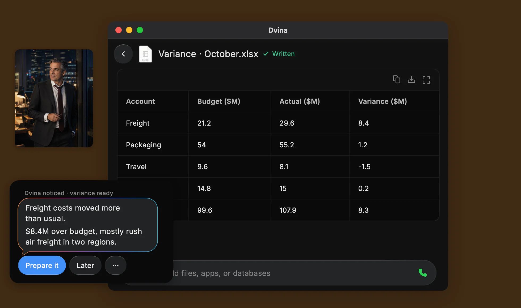Dismiss suggestion with Later button
521x308 pixels.
click(85, 265)
